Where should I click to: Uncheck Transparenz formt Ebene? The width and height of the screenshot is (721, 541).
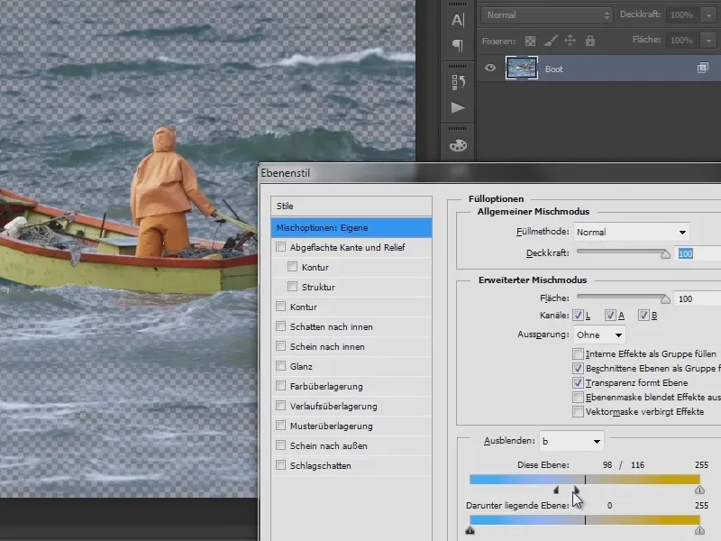click(578, 382)
